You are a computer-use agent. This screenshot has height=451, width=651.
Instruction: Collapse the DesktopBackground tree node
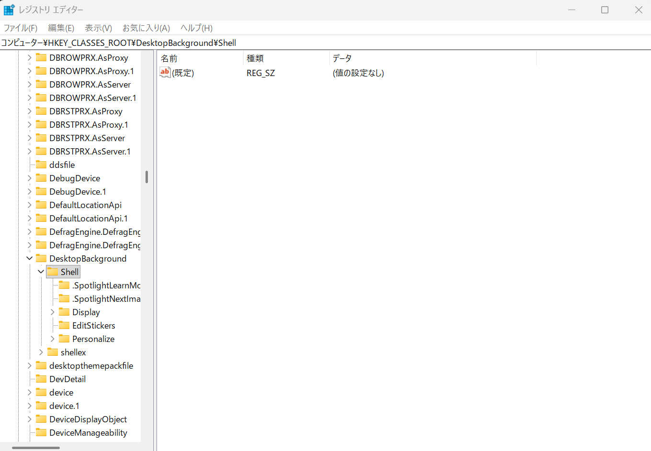coord(30,259)
